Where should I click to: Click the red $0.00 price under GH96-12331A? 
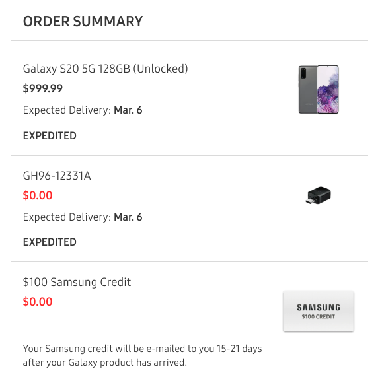(x=38, y=195)
